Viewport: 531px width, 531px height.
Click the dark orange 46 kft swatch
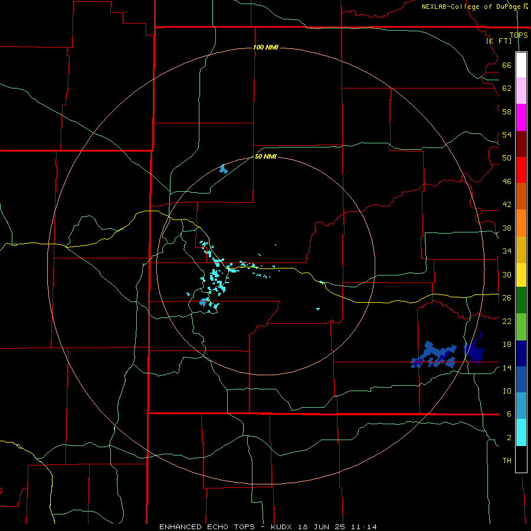[x=521, y=196]
